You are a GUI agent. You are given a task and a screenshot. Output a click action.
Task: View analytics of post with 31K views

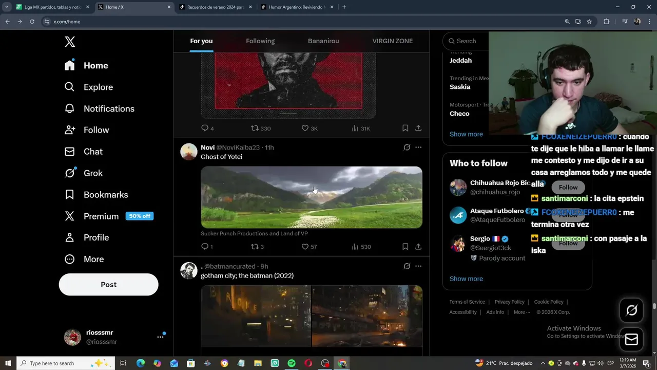point(360,128)
